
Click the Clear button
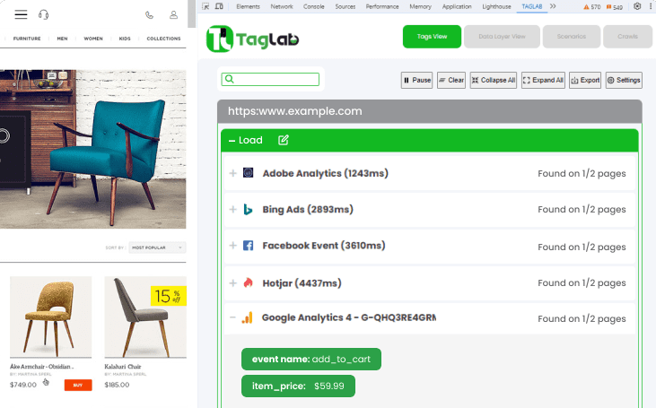(451, 80)
